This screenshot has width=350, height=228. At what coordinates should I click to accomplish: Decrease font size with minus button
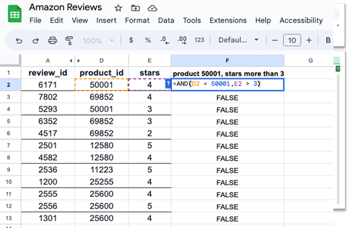[275, 40]
